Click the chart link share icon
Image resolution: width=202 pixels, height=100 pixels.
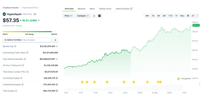click(x=193, y=16)
